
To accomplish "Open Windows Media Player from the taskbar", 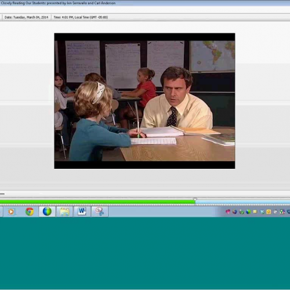I will pos(11,212).
